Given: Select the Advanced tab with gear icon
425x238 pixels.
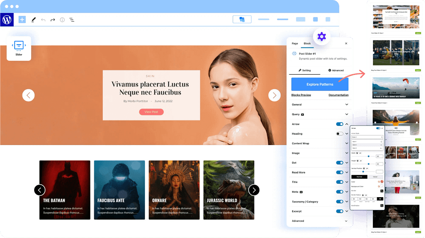Looking at the screenshot, I should point(336,70).
